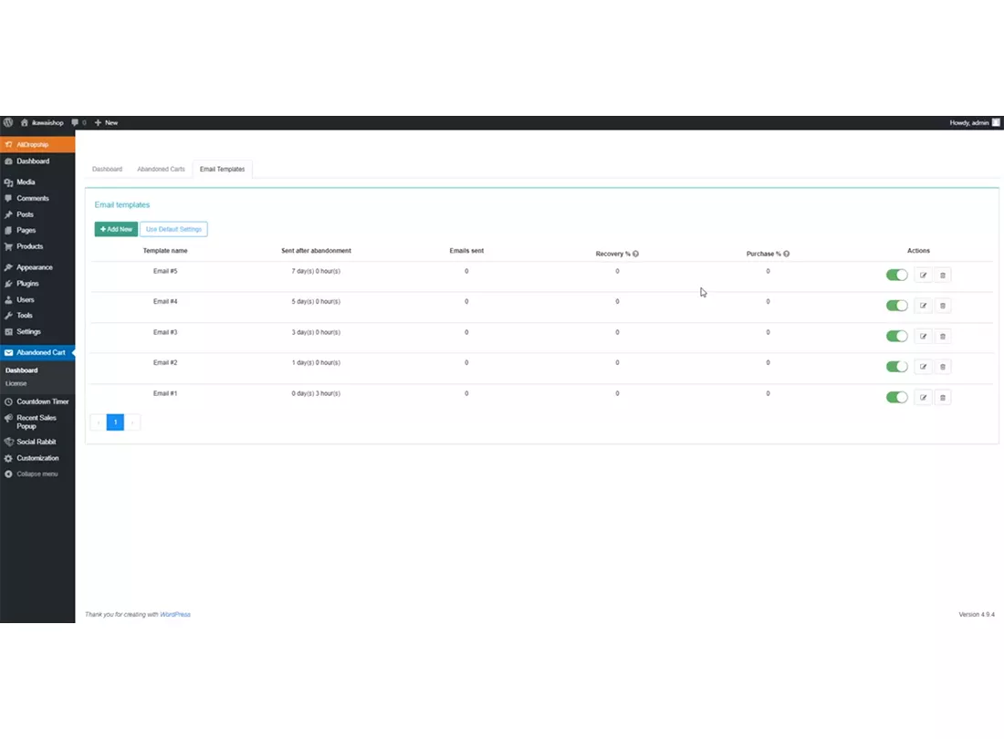Open Countdown Timer plugin menu
The image size is (1004, 739).
coord(37,401)
